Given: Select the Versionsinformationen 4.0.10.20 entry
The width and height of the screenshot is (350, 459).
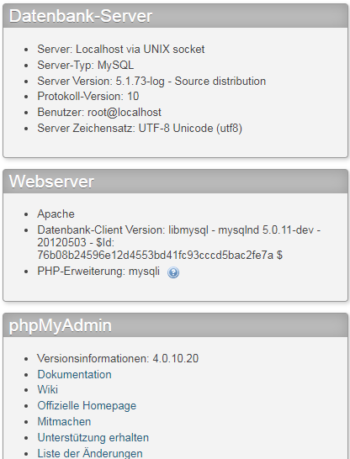Looking at the screenshot, I should point(118,358).
